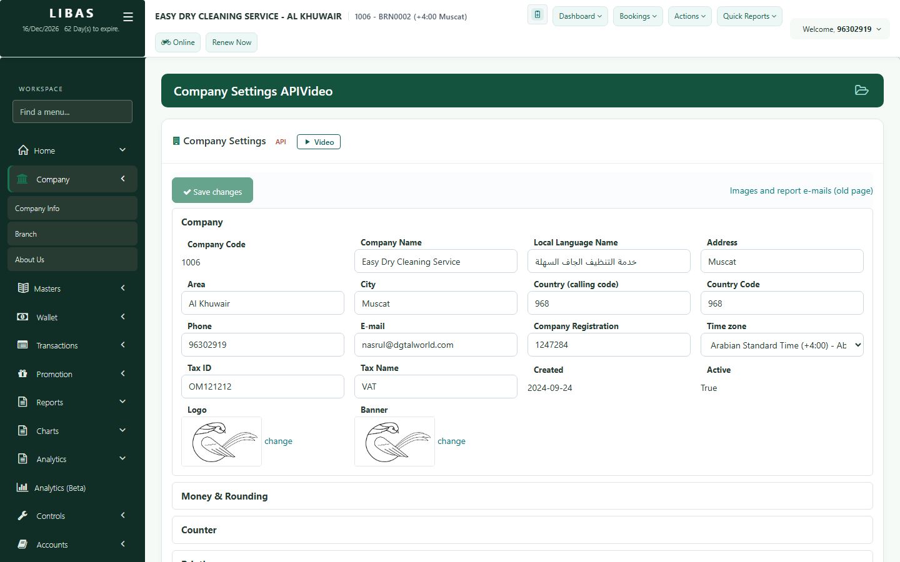Click the clipboard icon beside Dashboard
The height and width of the screenshot is (562, 900).
pyautogui.click(x=537, y=15)
